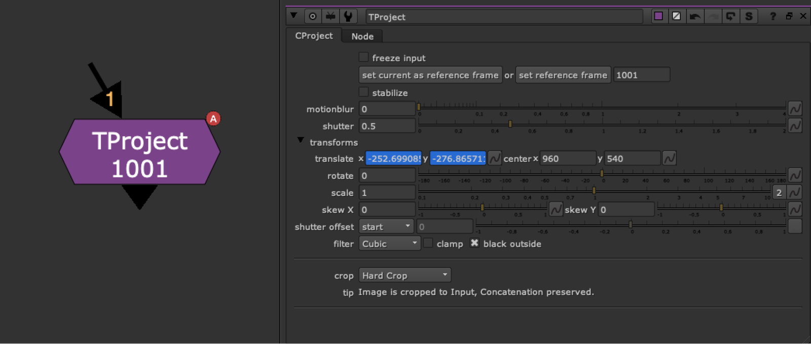Disable the black outside checkbox
This screenshot has width=811, height=344.
click(x=474, y=243)
